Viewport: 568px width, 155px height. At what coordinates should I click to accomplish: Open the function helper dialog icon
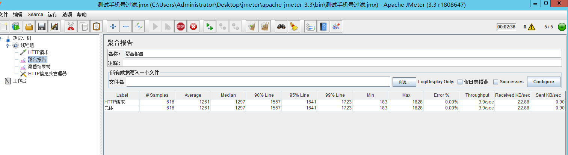coord(311,27)
